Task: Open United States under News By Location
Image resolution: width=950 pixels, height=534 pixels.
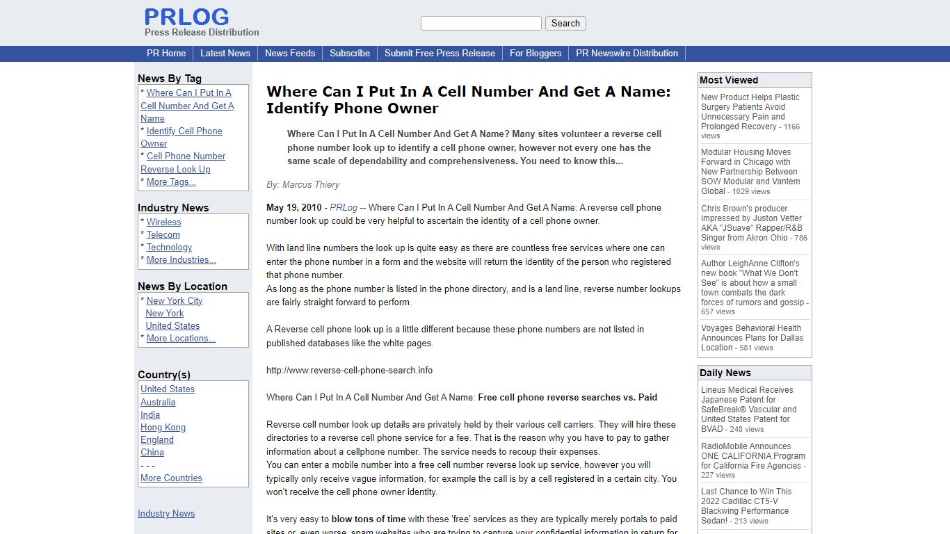Action: (x=172, y=325)
